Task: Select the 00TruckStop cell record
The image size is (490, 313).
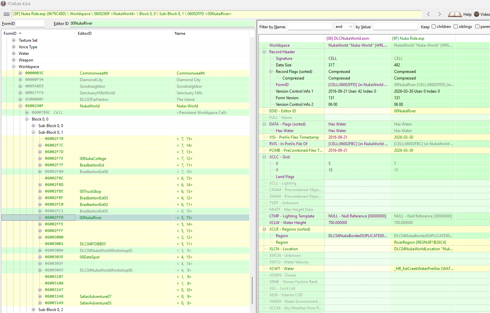Action: pyautogui.click(x=125, y=191)
